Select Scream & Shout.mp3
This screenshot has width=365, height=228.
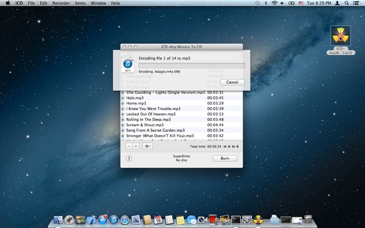(x=182, y=125)
